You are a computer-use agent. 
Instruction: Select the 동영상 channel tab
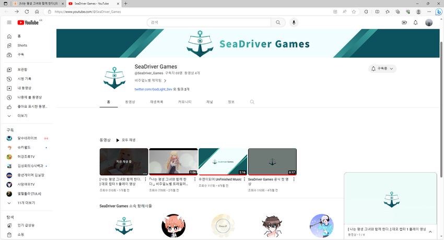[x=130, y=102]
